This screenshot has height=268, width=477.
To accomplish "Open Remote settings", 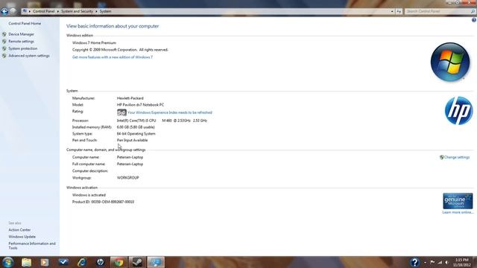I will pos(22,42).
